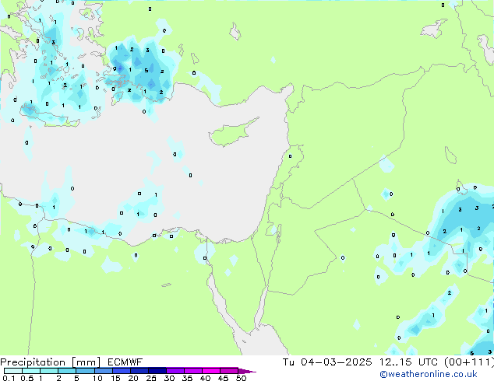
Task: Pick the 0.5–1 mm legend swatch
Action: click(x=31, y=371)
